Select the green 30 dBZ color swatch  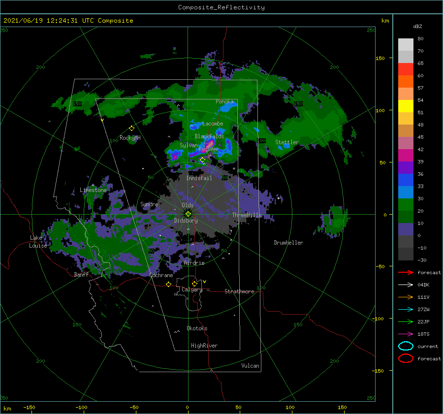406,204
